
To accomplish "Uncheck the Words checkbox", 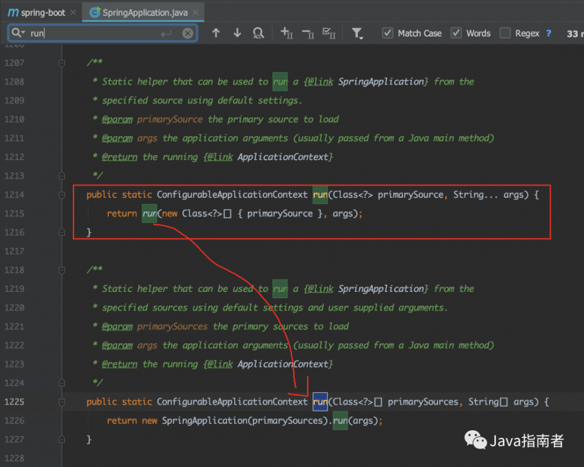I will pos(456,33).
